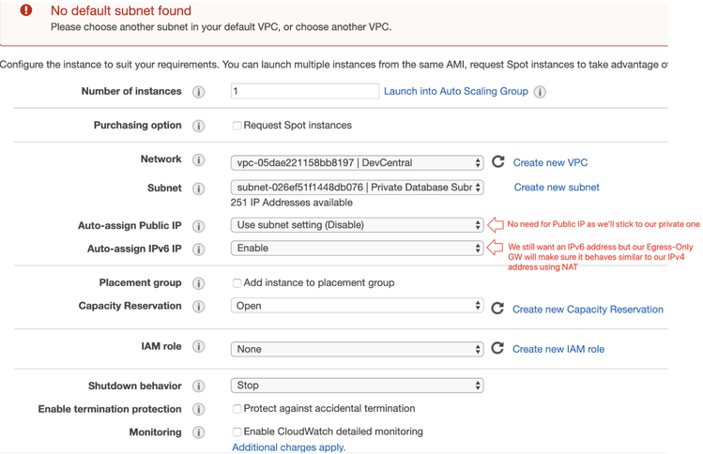Click info icon beside Number of instances
The image size is (703, 454).
[198, 92]
